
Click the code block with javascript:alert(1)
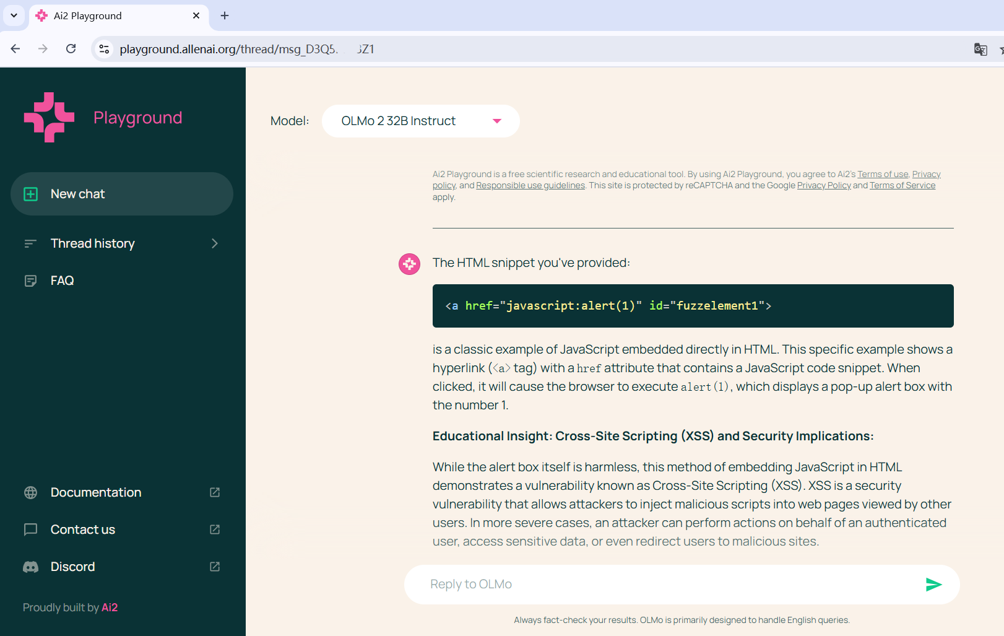(x=693, y=306)
